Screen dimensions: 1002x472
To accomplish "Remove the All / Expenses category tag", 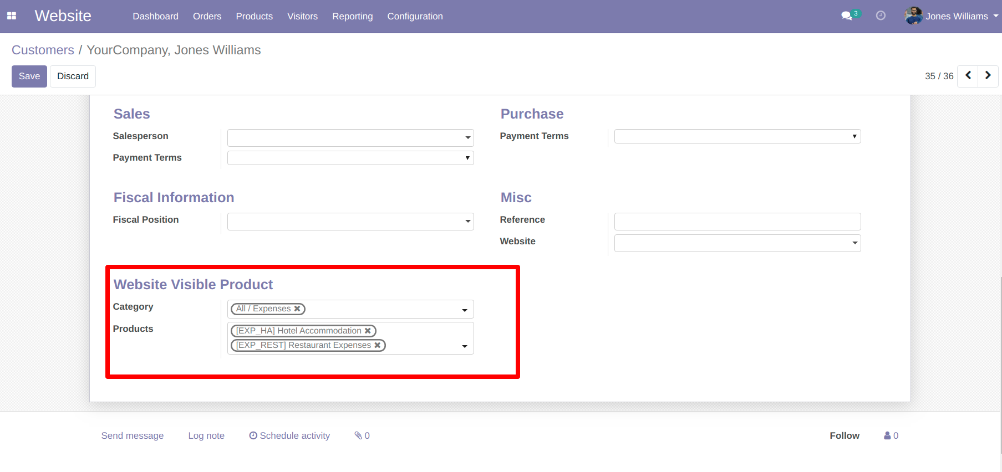I will (x=297, y=309).
